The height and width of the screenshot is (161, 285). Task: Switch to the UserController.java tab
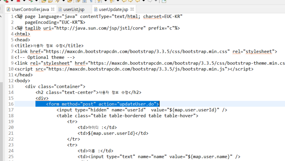30,9
